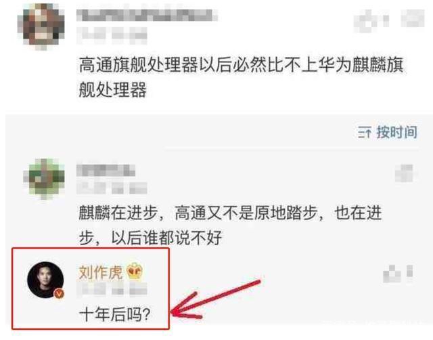This screenshot has height=340, width=433.
Task: Select the reply text starting 麒麟在进步
Action: [x=230, y=225]
